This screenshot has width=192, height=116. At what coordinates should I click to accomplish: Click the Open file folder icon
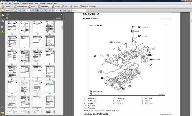click(x=2, y=10)
